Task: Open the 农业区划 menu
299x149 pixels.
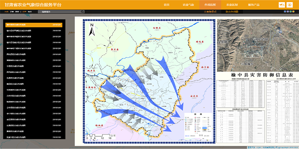Action: 232,5
